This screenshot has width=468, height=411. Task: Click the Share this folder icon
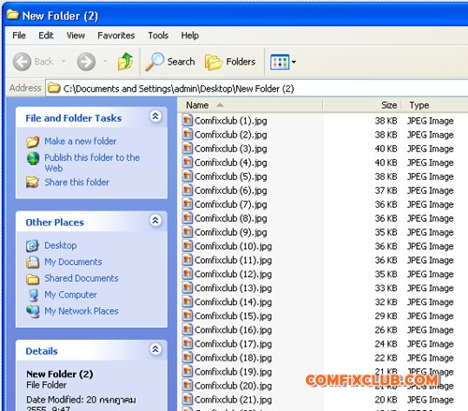tap(33, 182)
